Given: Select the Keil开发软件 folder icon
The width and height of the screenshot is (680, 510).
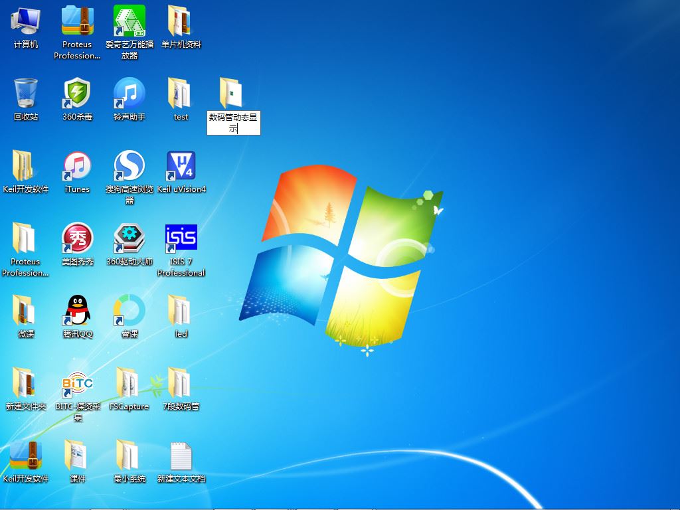Looking at the screenshot, I should [x=23, y=165].
